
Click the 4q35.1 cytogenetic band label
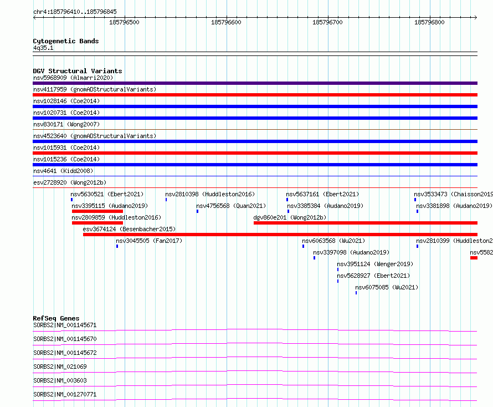pos(43,48)
